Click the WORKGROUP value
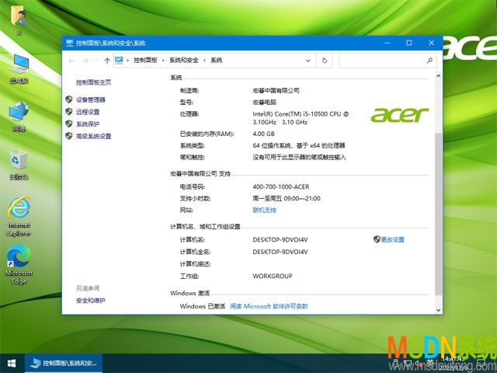Screen dimensions: 497x373 point(273,276)
